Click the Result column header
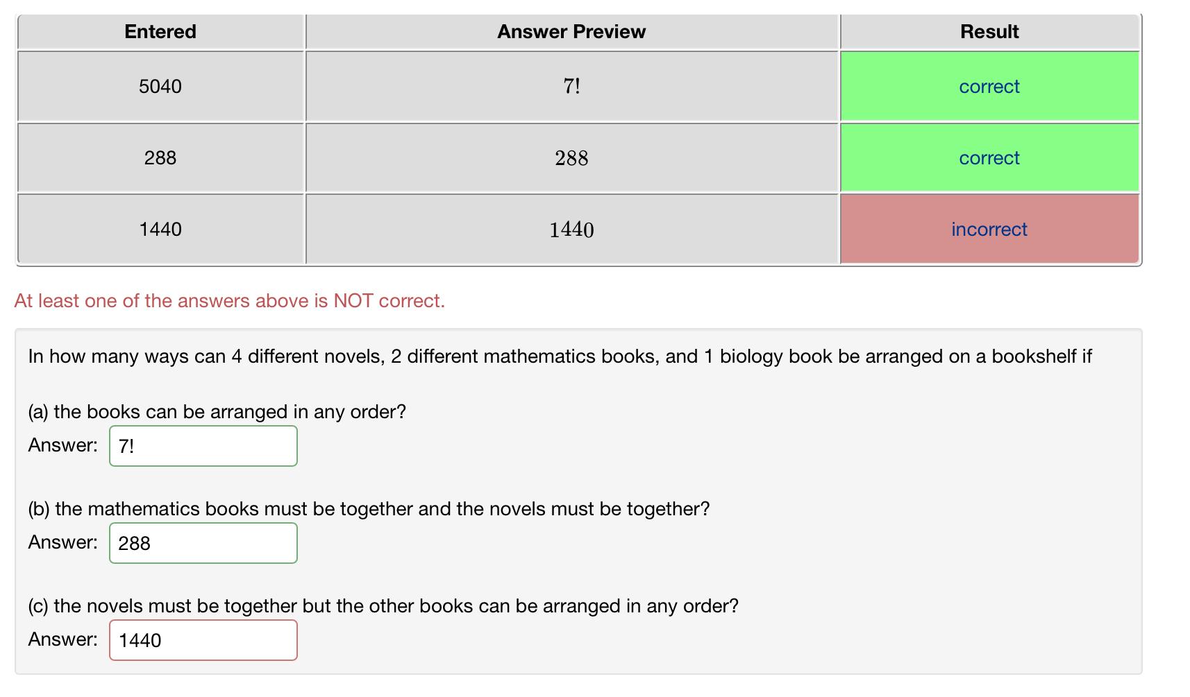 [x=989, y=31]
